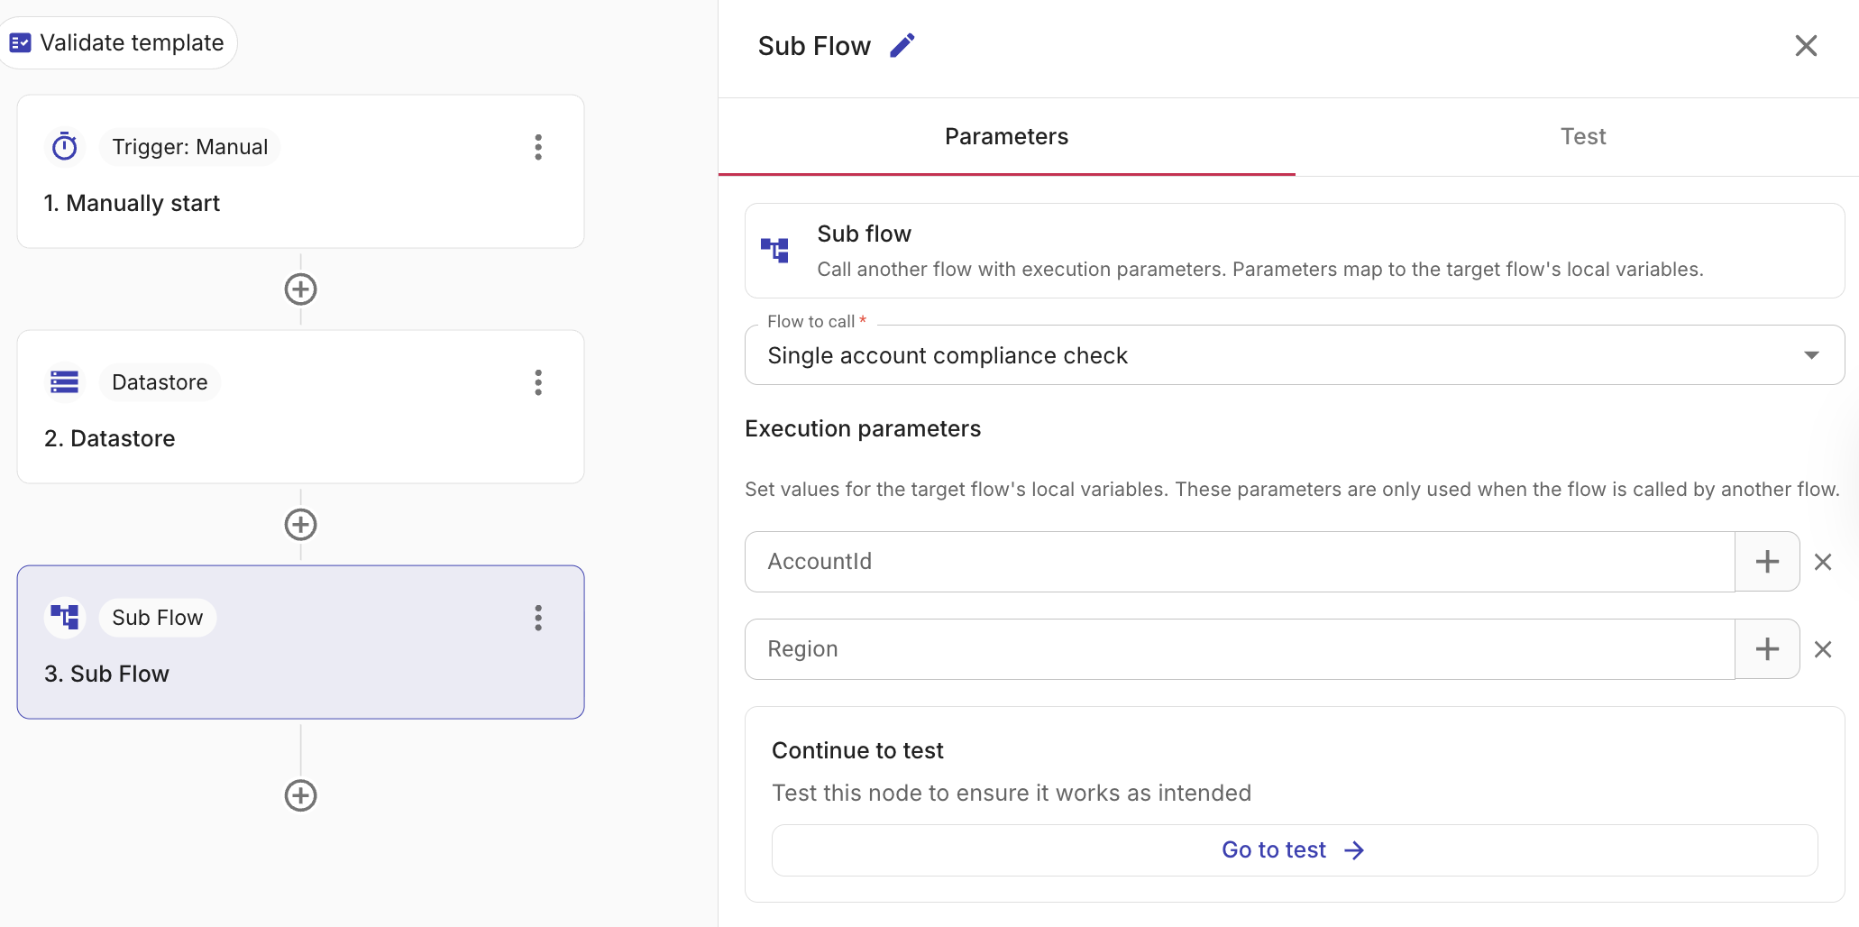Open the Datastore node options menu
1859x927 pixels.
click(538, 382)
